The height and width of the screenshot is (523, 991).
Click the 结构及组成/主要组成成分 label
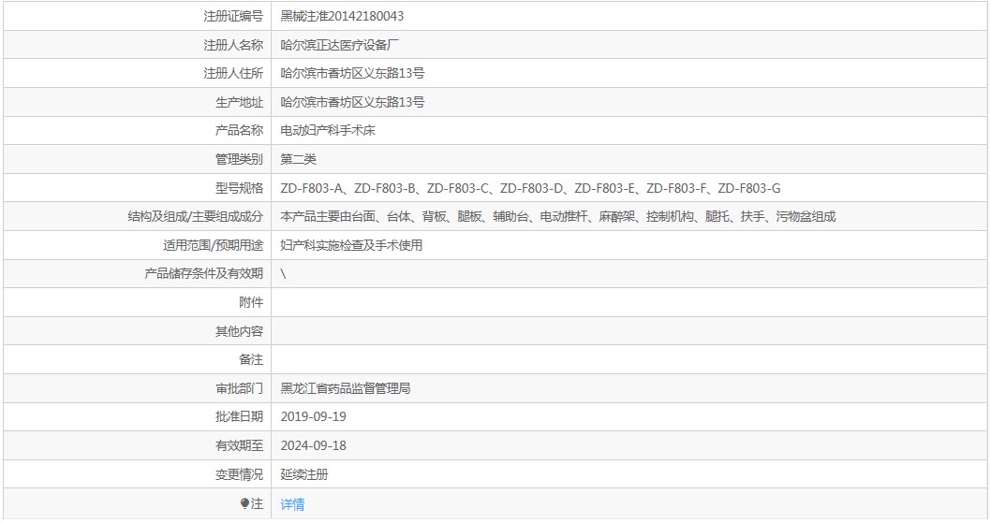(195, 217)
